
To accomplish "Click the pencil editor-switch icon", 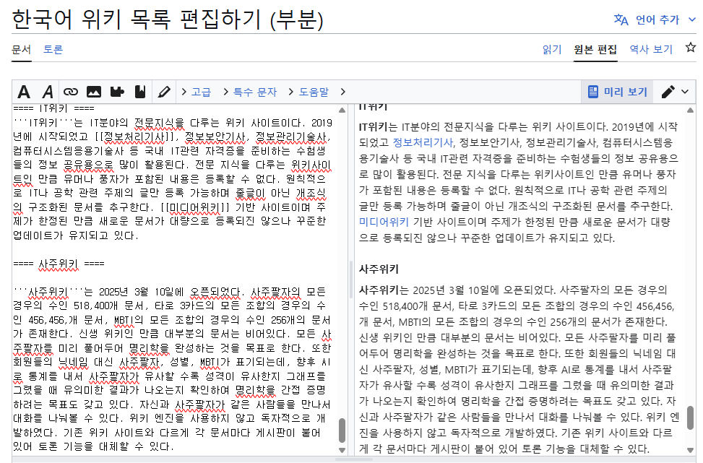I will click(668, 92).
